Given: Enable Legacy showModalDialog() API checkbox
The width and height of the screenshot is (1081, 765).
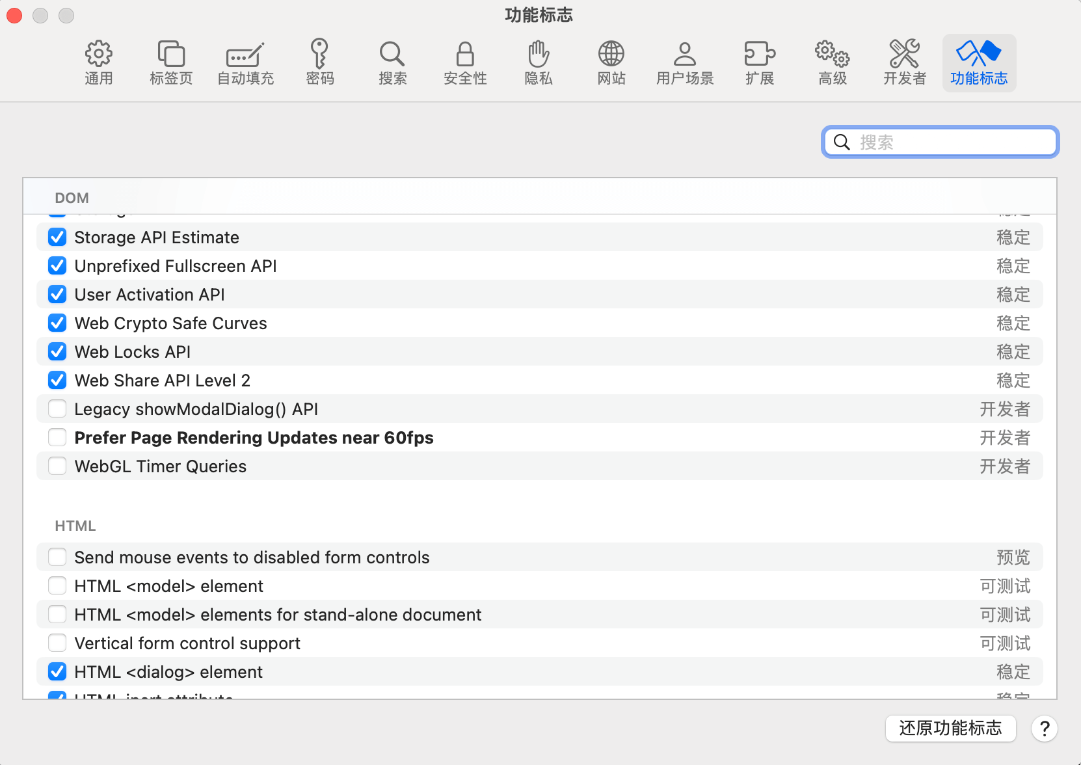Looking at the screenshot, I should [x=57, y=409].
